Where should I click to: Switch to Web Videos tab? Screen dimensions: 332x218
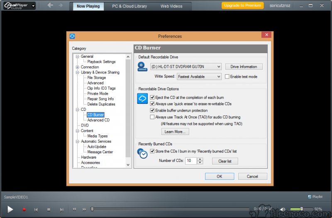(x=171, y=6)
